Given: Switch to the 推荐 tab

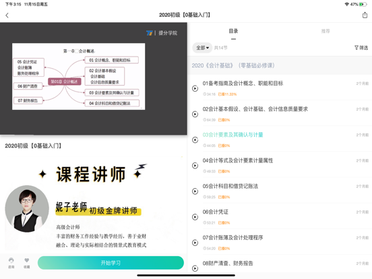Looking at the screenshot, I should pyautogui.click(x=325, y=31).
